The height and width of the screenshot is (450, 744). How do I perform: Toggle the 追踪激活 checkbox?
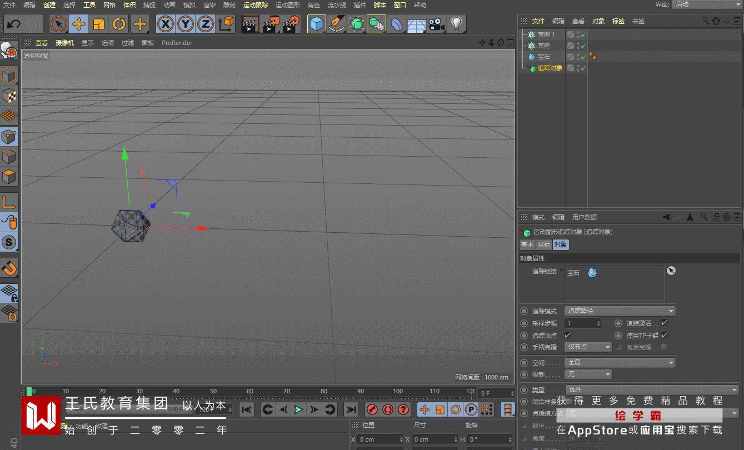pyautogui.click(x=664, y=323)
